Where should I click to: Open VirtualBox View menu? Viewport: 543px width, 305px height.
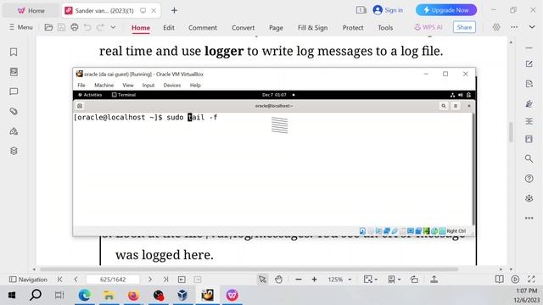pos(128,85)
